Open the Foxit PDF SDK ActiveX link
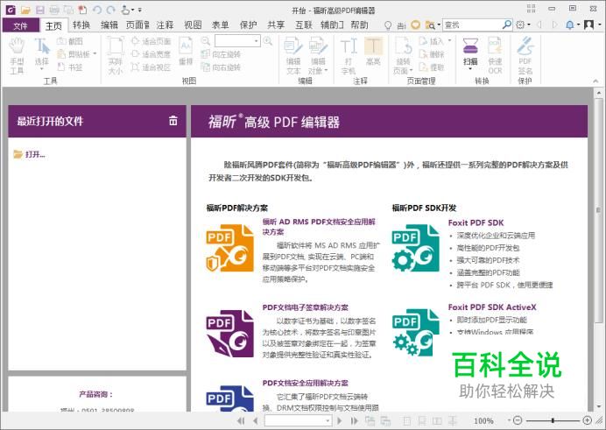The width and height of the screenshot is (606, 430). pos(492,307)
